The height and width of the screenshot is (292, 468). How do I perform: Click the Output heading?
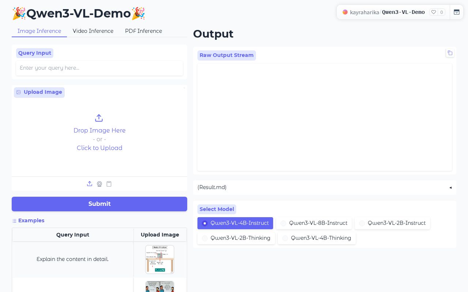(213, 34)
